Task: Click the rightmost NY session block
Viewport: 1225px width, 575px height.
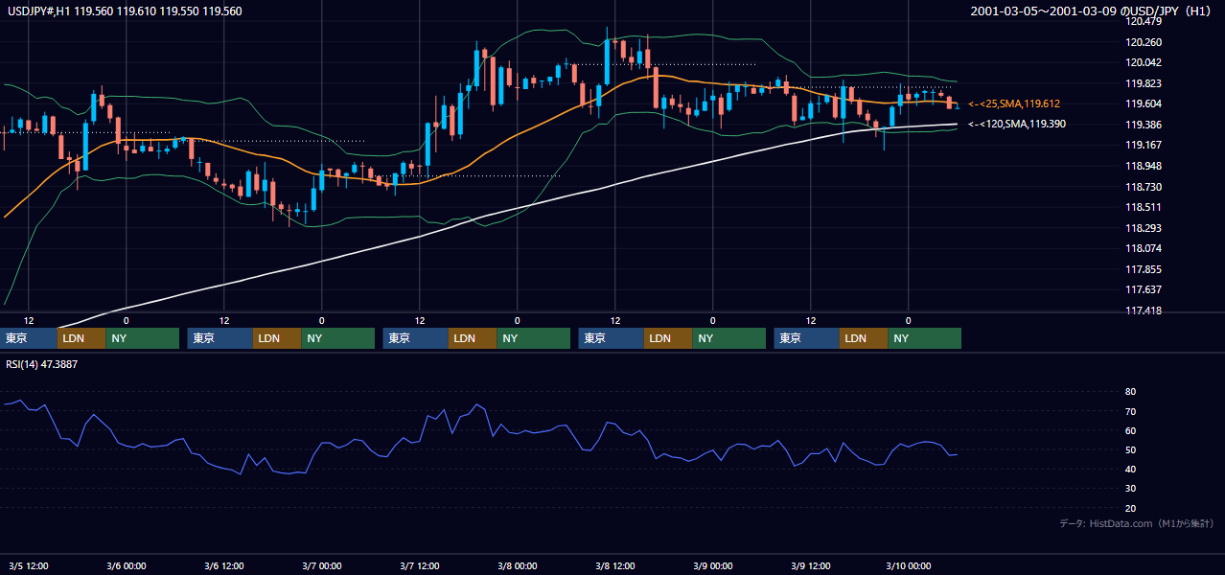Action: [x=924, y=338]
